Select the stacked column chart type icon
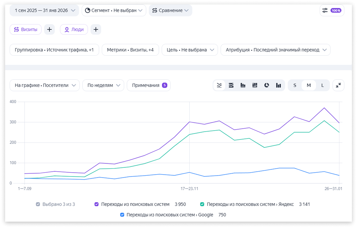The height and width of the screenshot is (228, 357). 255,85
